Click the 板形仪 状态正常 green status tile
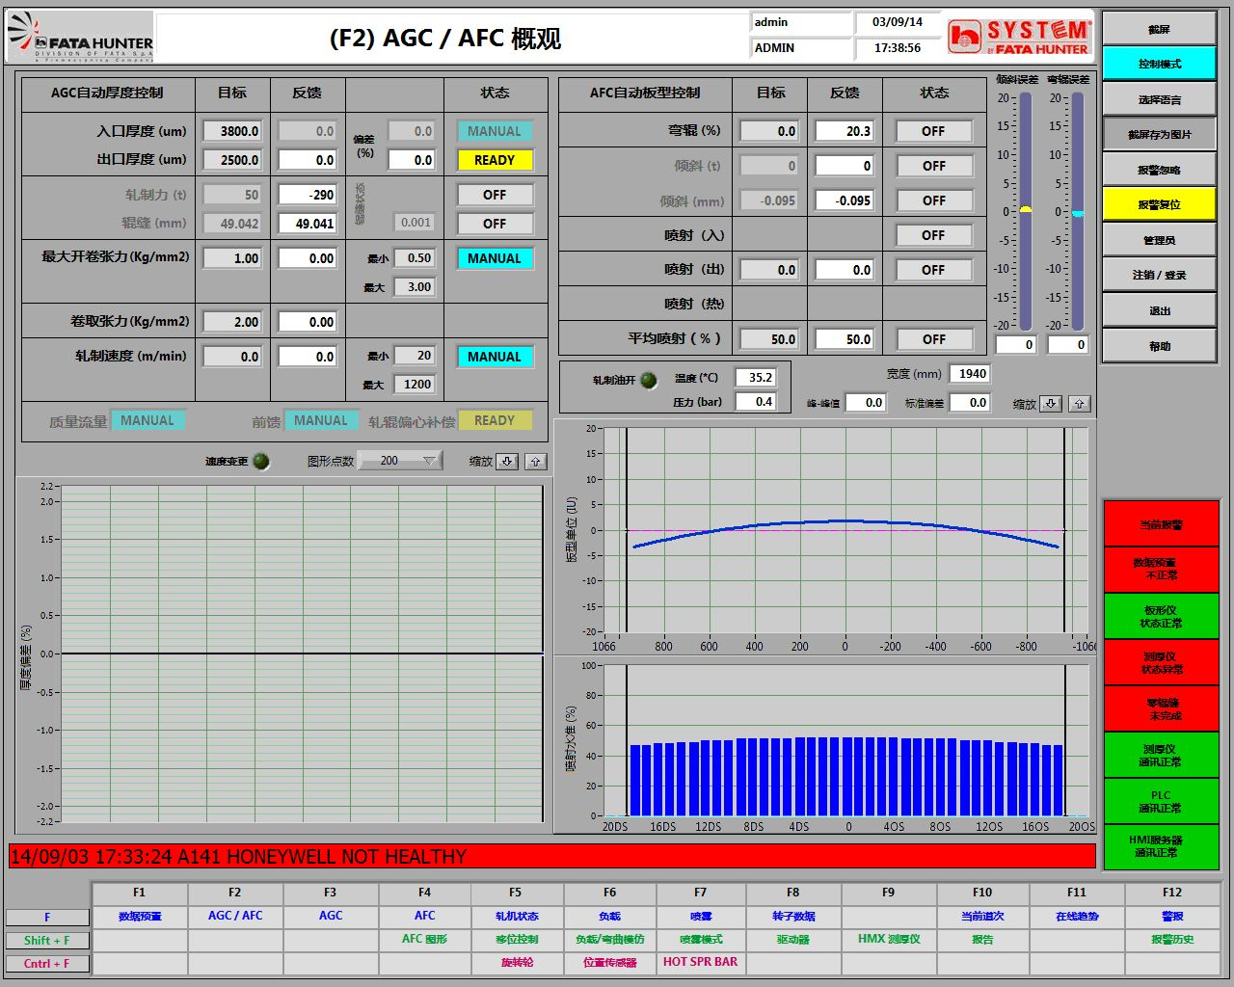 click(x=1160, y=616)
